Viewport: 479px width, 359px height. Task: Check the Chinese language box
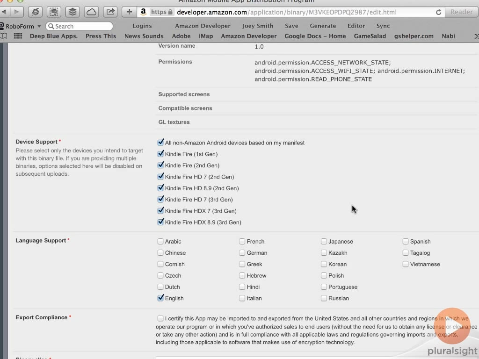(x=160, y=253)
